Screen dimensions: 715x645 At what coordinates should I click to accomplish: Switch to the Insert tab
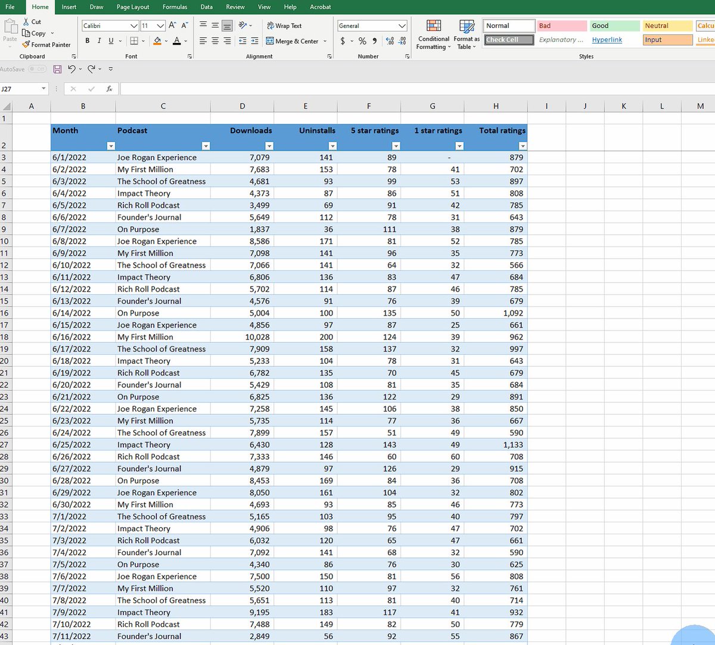click(x=69, y=7)
